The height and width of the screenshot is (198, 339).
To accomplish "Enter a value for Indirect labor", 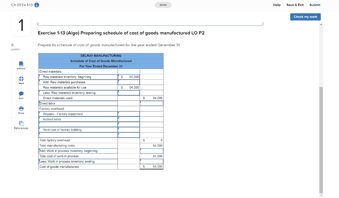I will click(128, 119).
